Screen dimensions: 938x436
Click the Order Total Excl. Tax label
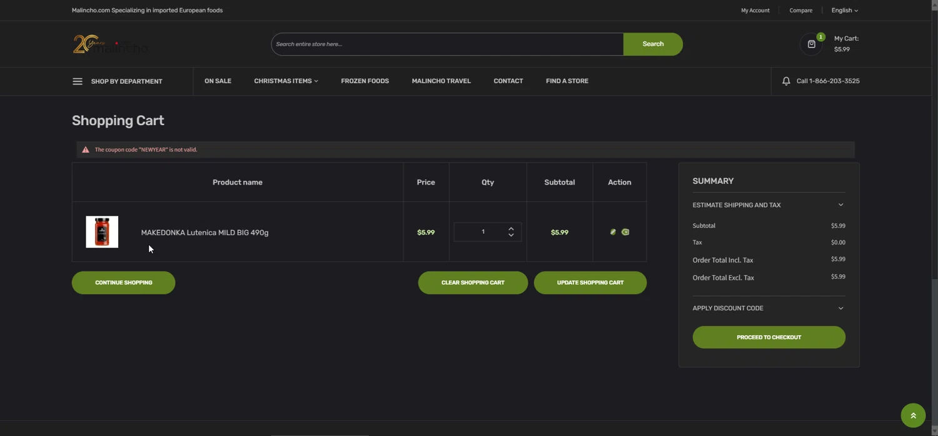(724, 278)
